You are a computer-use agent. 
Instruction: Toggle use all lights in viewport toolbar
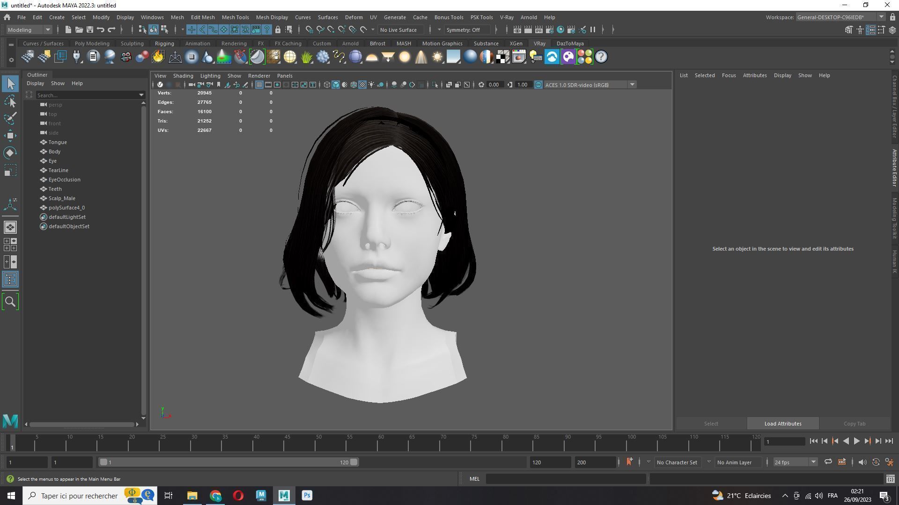click(371, 85)
